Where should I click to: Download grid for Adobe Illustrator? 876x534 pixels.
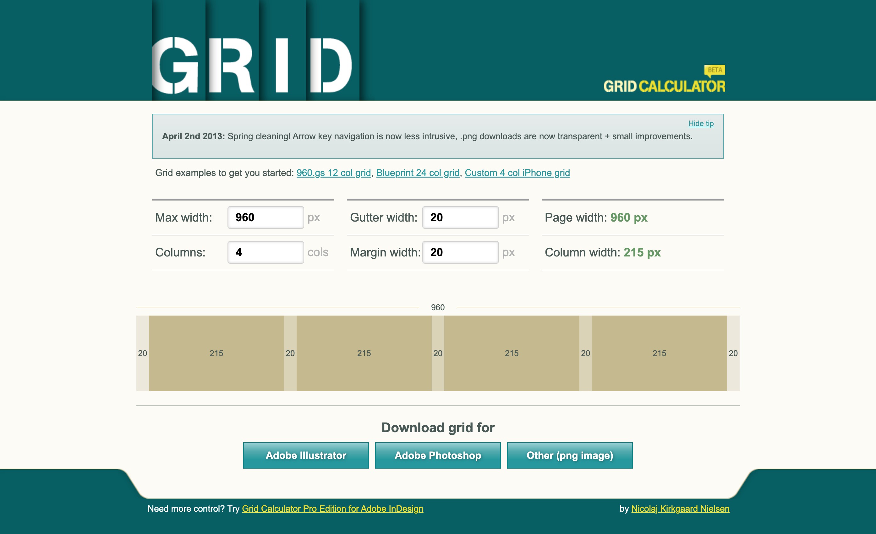306,455
